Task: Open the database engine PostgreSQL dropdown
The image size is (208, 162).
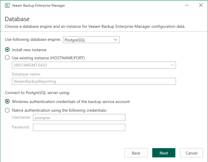Action: 91,40
